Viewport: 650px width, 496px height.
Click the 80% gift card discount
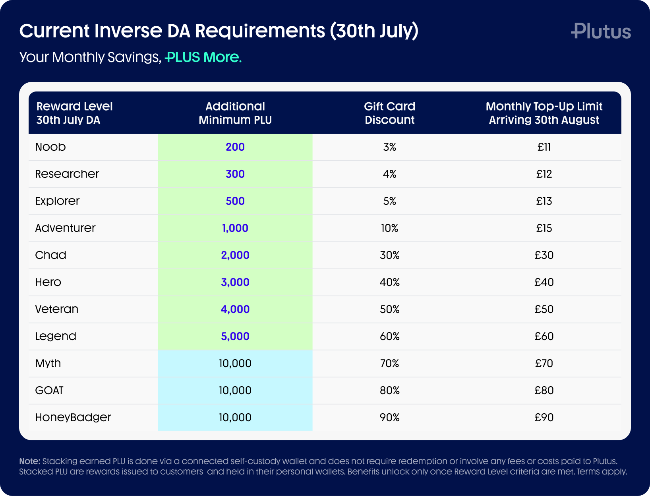click(390, 390)
